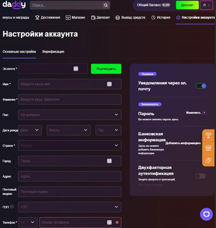The width and height of the screenshot is (216, 228).
Task: Open the live chat bubble
Action: [x=206, y=214]
